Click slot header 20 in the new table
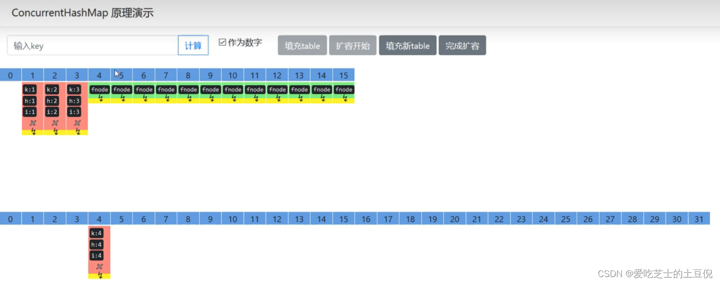720x283 pixels. (455, 219)
